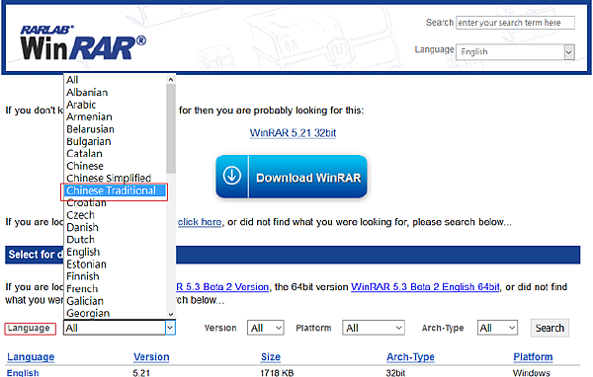Open WinRAR 5.21 32bit link
The height and width of the screenshot is (377, 593).
(x=293, y=133)
